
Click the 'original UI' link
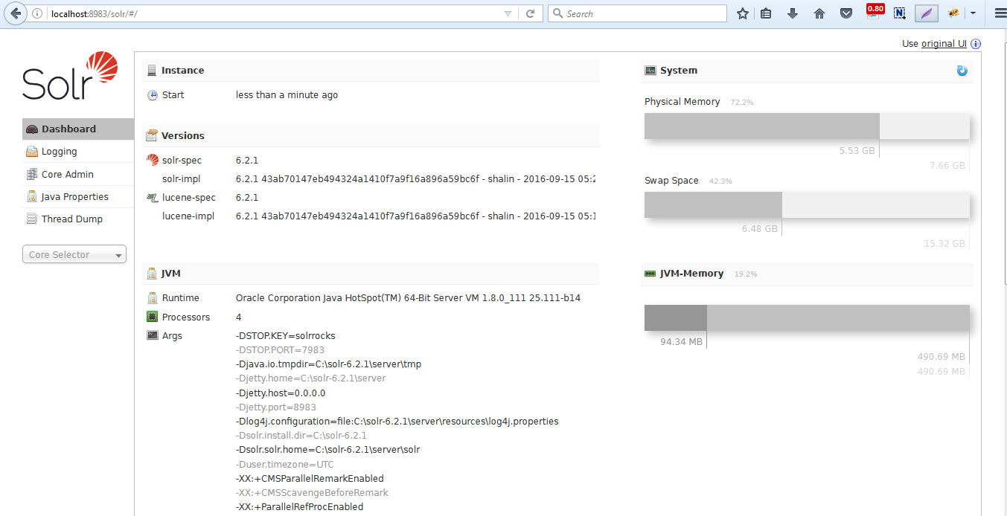pyautogui.click(x=944, y=44)
